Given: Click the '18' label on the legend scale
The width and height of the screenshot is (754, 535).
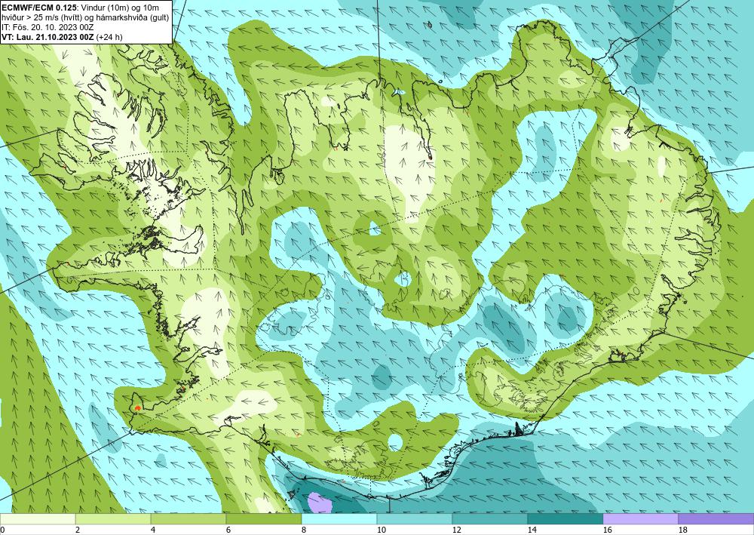Looking at the screenshot, I should click(x=682, y=530).
